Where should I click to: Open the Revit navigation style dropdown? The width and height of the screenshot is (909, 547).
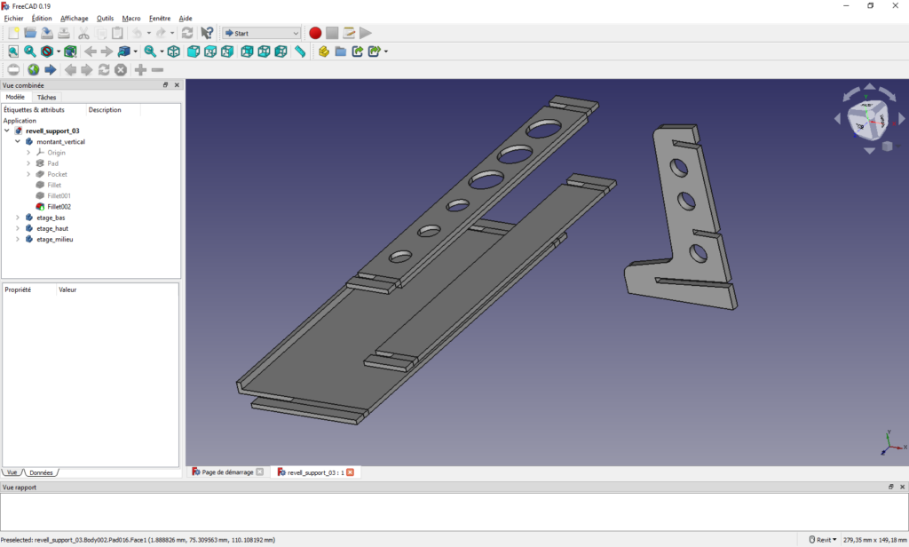[x=823, y=540]
